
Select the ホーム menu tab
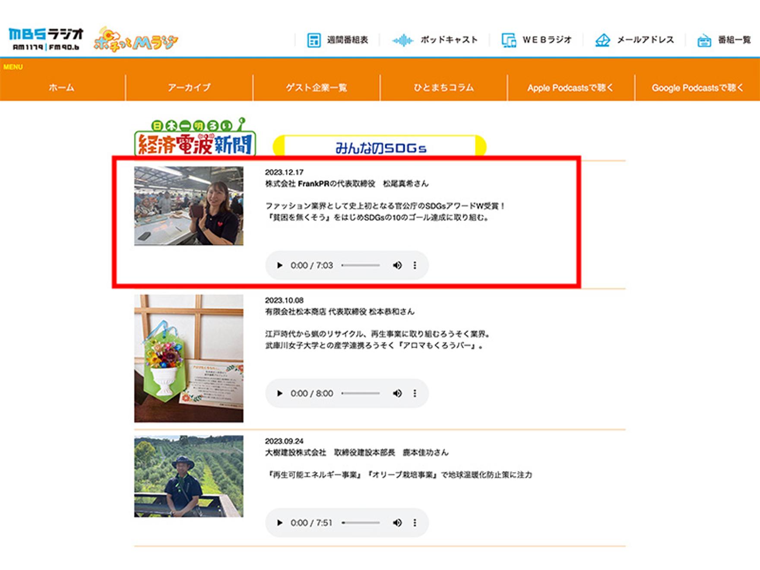[61, 88]
